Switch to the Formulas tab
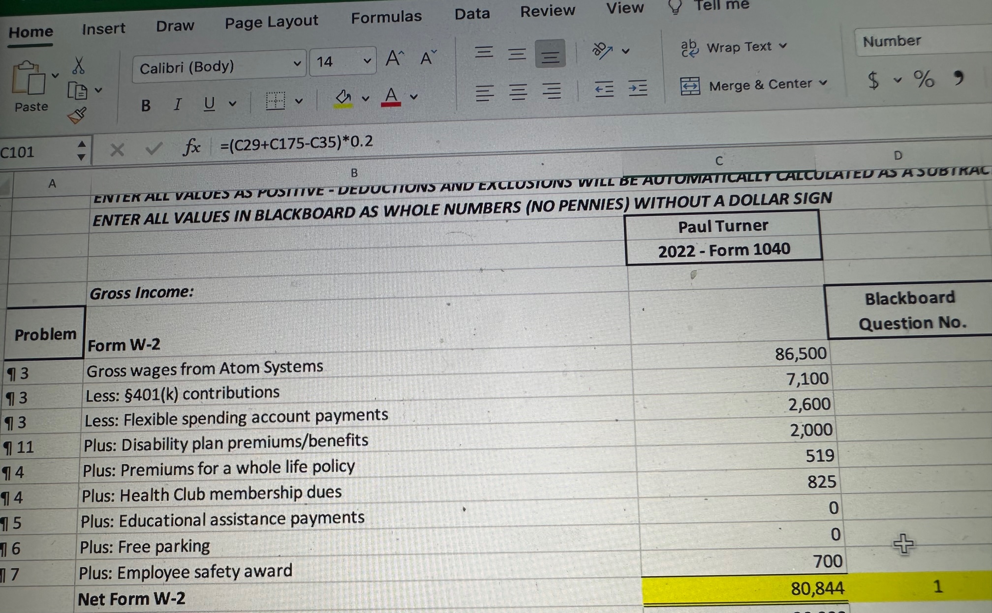This screenshot has width=992, height=613. (387, 16)
